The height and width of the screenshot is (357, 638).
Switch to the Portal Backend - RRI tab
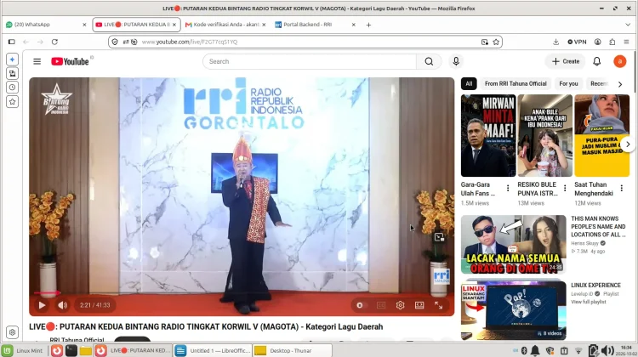(x=315, y=25)
